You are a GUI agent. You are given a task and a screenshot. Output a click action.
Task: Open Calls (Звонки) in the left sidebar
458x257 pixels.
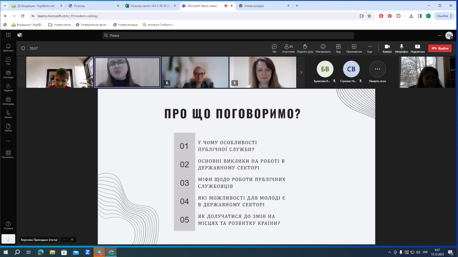8,114
